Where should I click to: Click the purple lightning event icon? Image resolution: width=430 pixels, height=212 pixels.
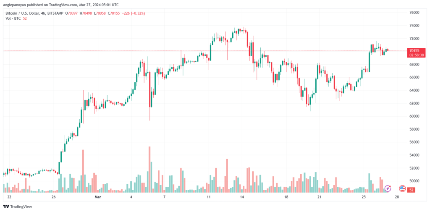(x=388, y=188)
